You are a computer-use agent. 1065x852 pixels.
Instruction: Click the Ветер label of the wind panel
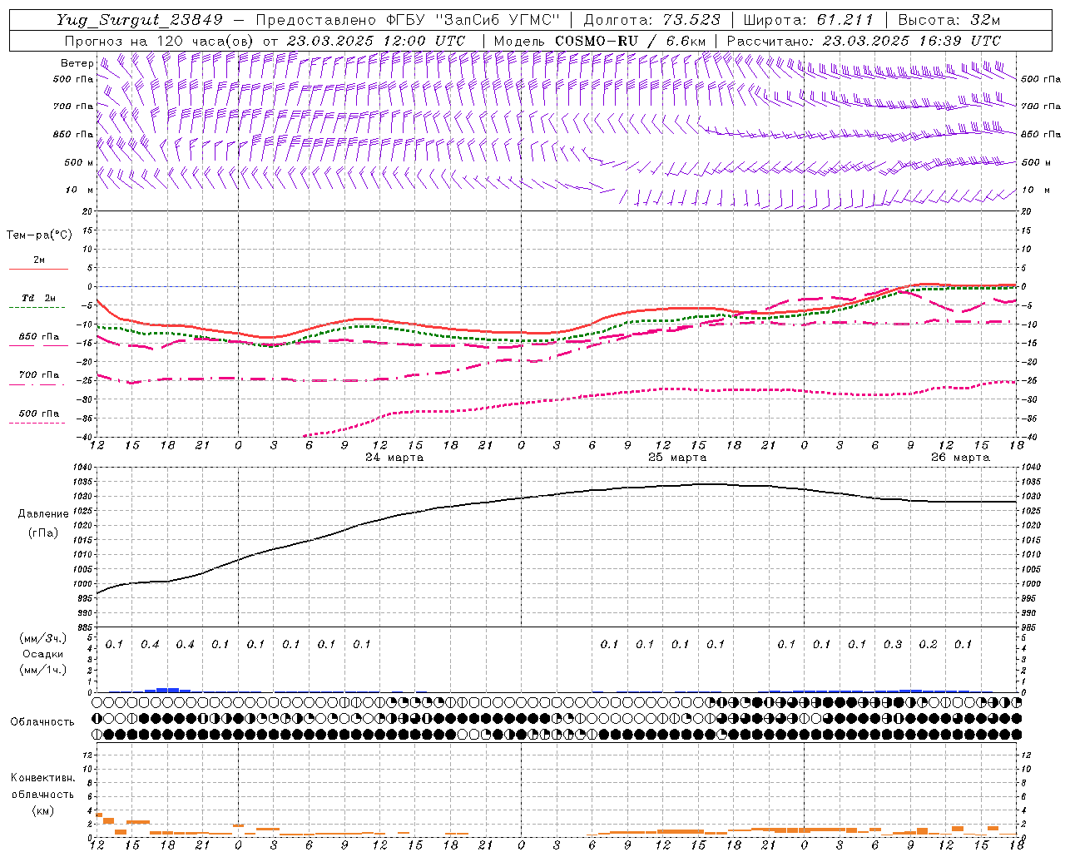click(77, 63)
